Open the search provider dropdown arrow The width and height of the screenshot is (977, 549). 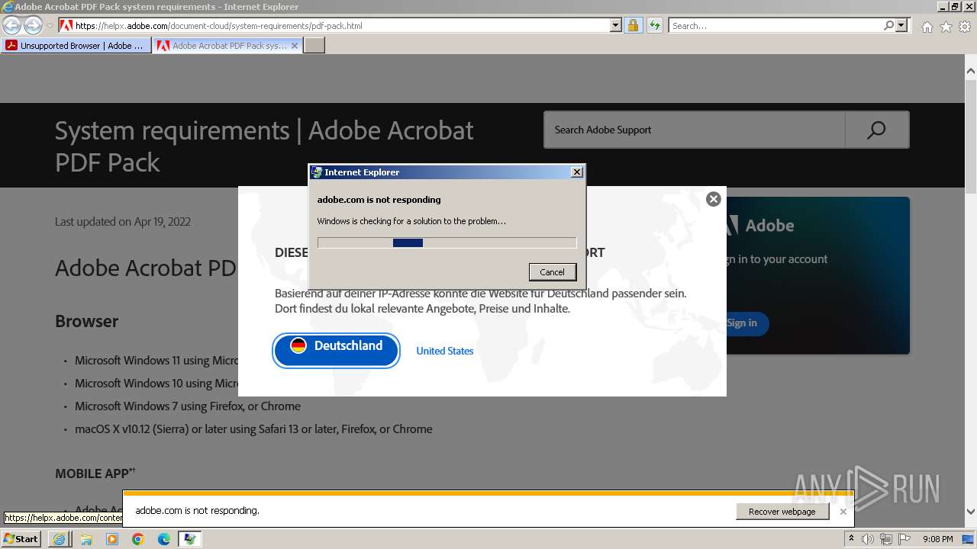(x=901, y=26)
